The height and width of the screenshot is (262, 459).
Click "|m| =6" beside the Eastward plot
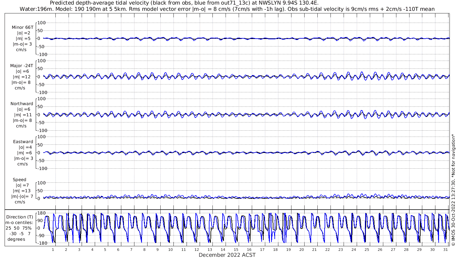pos(24,153)
